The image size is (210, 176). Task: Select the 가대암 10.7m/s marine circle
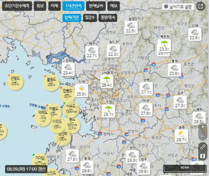click(40, 161)
